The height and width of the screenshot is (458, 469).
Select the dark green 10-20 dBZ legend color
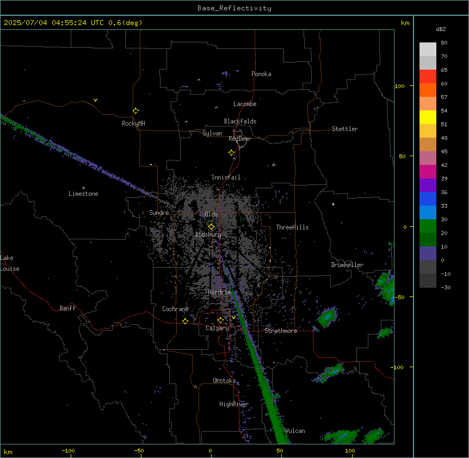[428, 240]
